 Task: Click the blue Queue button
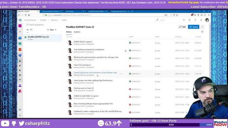pyautogui.click(x=193, y=27)
